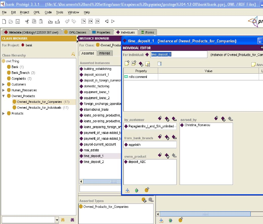Click the first binoculars find icon at bottom left
Viewport: 263px width, 224px height.
point(63,220)
